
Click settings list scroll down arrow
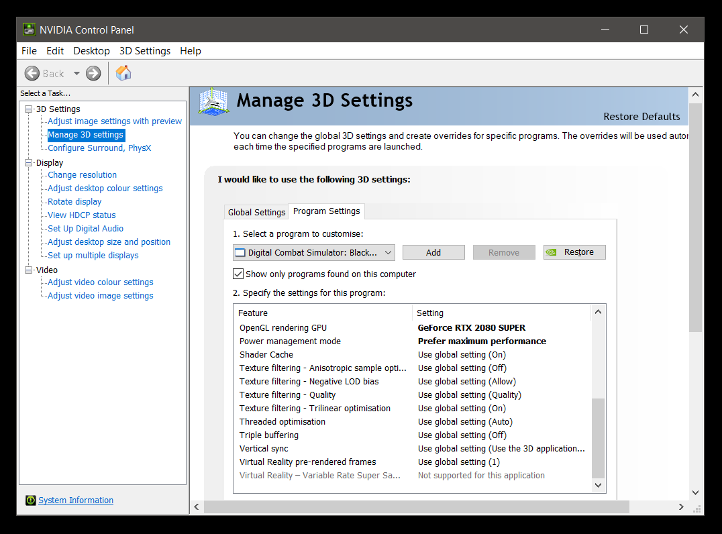coord(598,485)
